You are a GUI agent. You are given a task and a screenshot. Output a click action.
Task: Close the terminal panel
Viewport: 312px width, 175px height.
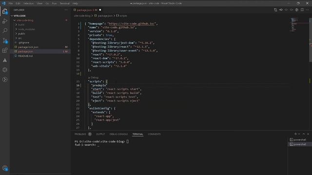308,134
